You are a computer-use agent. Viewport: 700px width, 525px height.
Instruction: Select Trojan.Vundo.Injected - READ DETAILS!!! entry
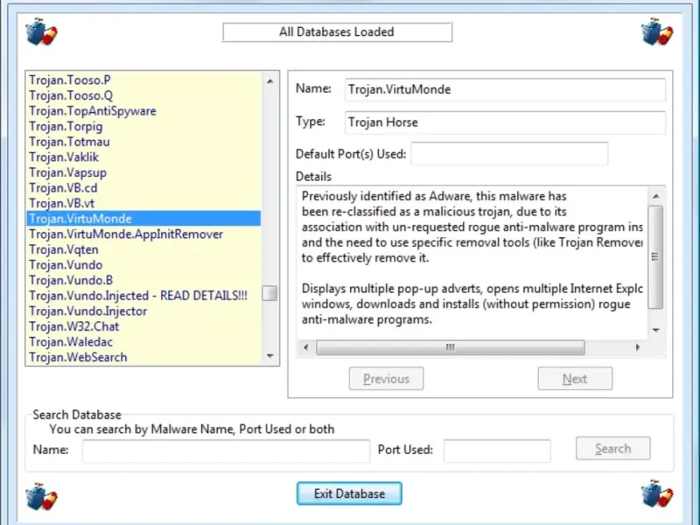(143, 296)
